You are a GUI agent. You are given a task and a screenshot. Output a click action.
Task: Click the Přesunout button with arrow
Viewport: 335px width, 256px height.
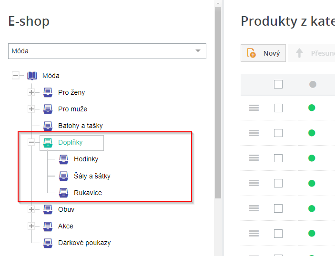(315, 53)
